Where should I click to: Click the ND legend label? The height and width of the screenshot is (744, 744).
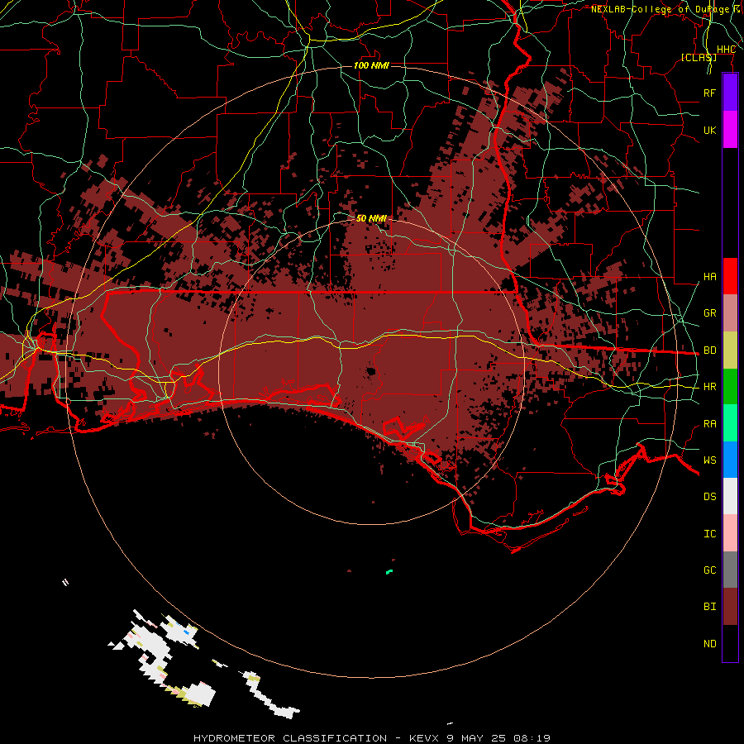(710, 644)
